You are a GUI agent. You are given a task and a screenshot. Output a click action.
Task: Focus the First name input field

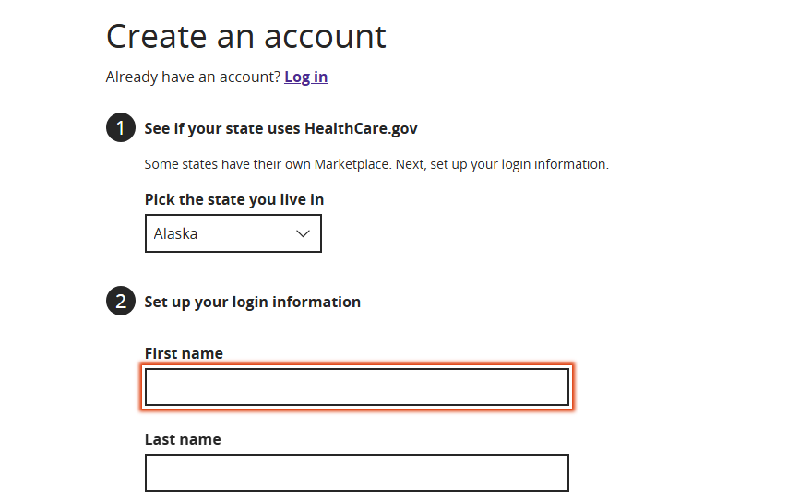click(356, 387)
